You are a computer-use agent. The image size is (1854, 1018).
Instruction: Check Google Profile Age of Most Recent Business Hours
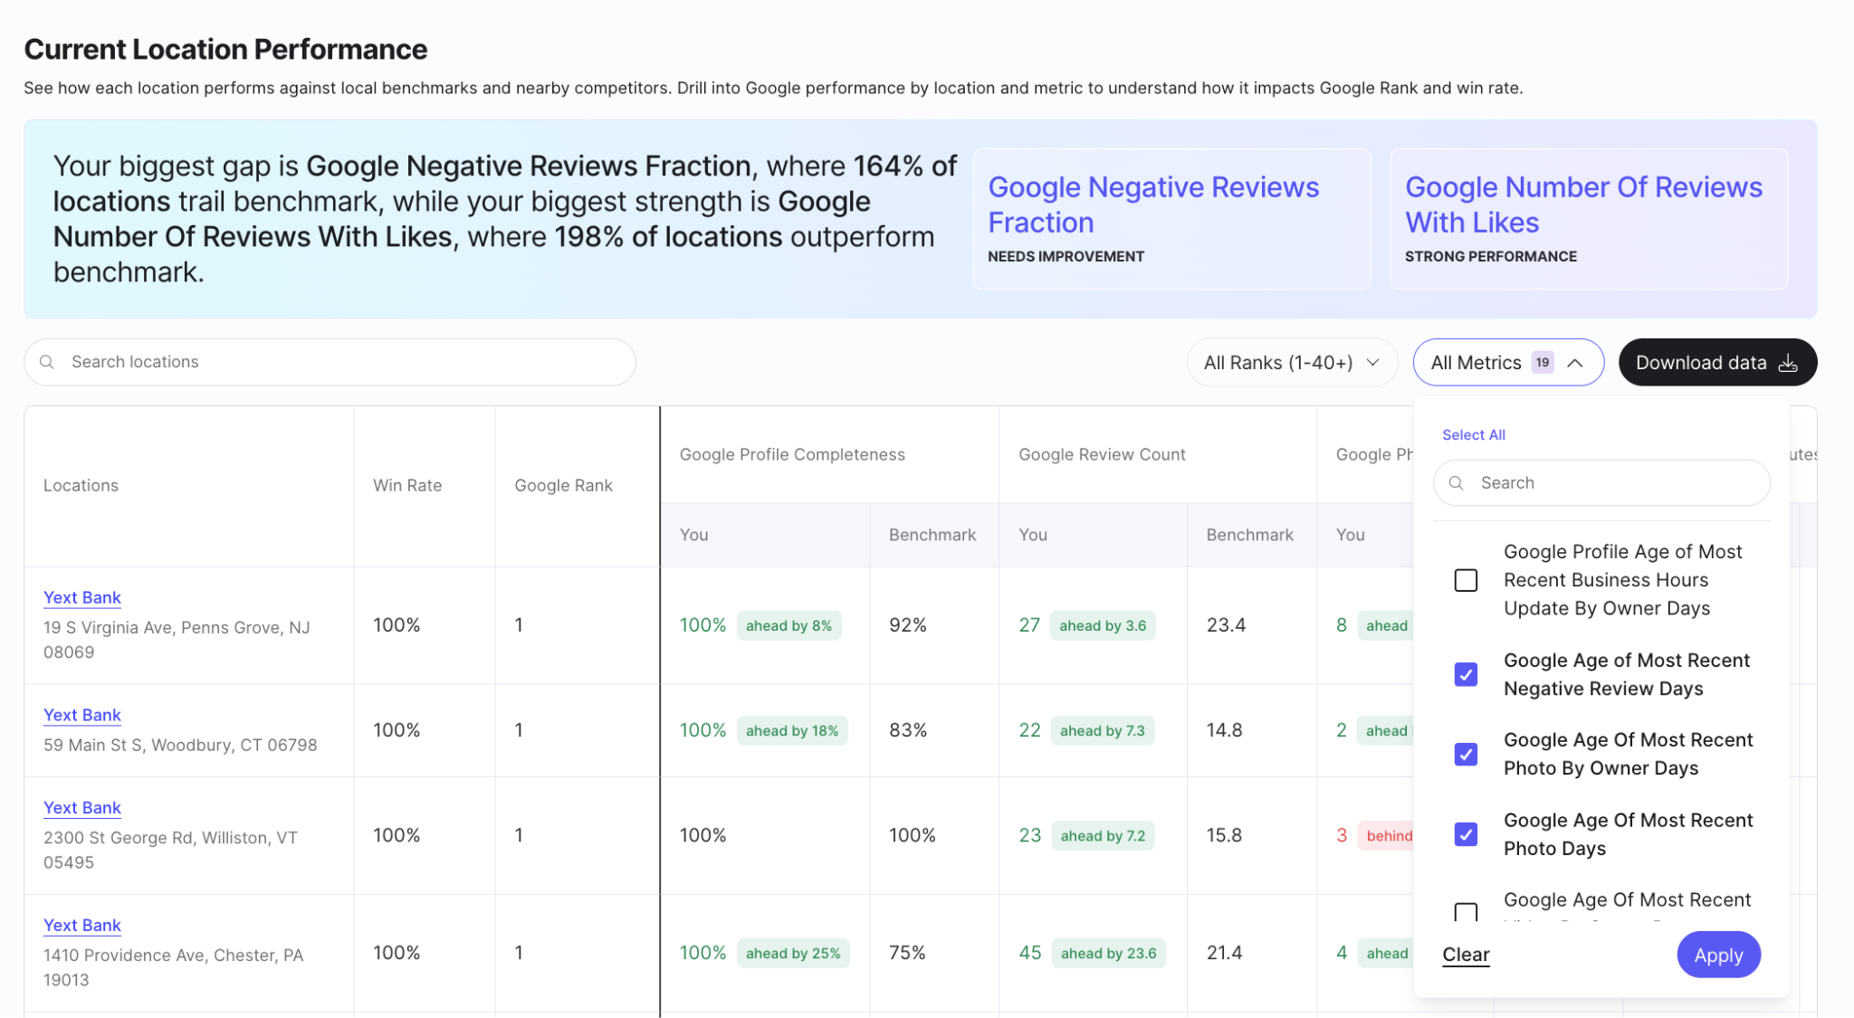pos(1466,580)
